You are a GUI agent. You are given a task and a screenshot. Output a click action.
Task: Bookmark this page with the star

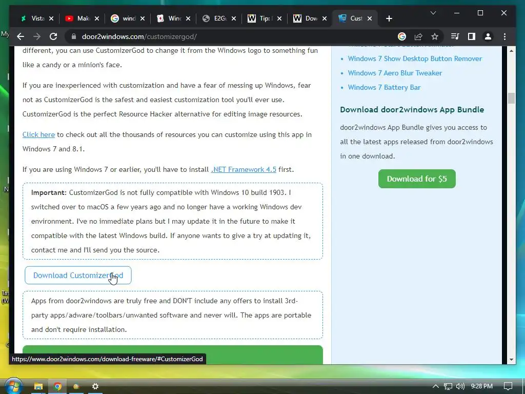(435, 36)
